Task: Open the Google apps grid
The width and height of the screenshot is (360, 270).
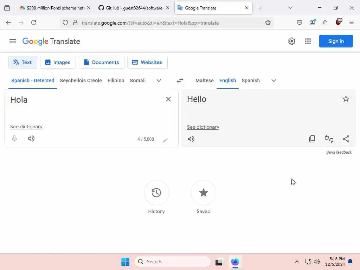Action: pyautogui.click(x=308, y=41)
